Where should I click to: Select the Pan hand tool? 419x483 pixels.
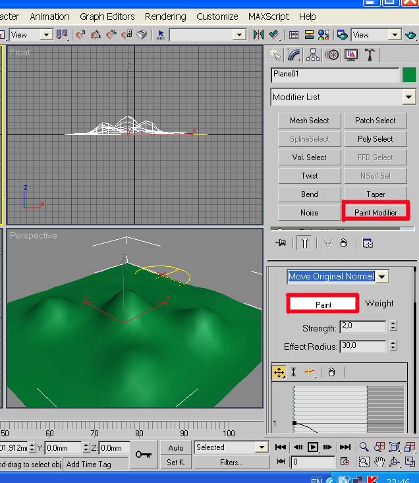(x=379, y=462)
